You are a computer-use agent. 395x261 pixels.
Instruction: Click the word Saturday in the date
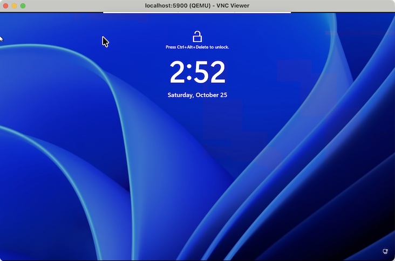point(182,95)
